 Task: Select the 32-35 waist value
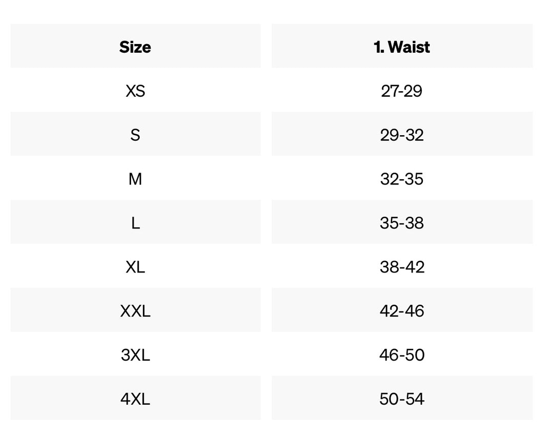tap(402, 179)
